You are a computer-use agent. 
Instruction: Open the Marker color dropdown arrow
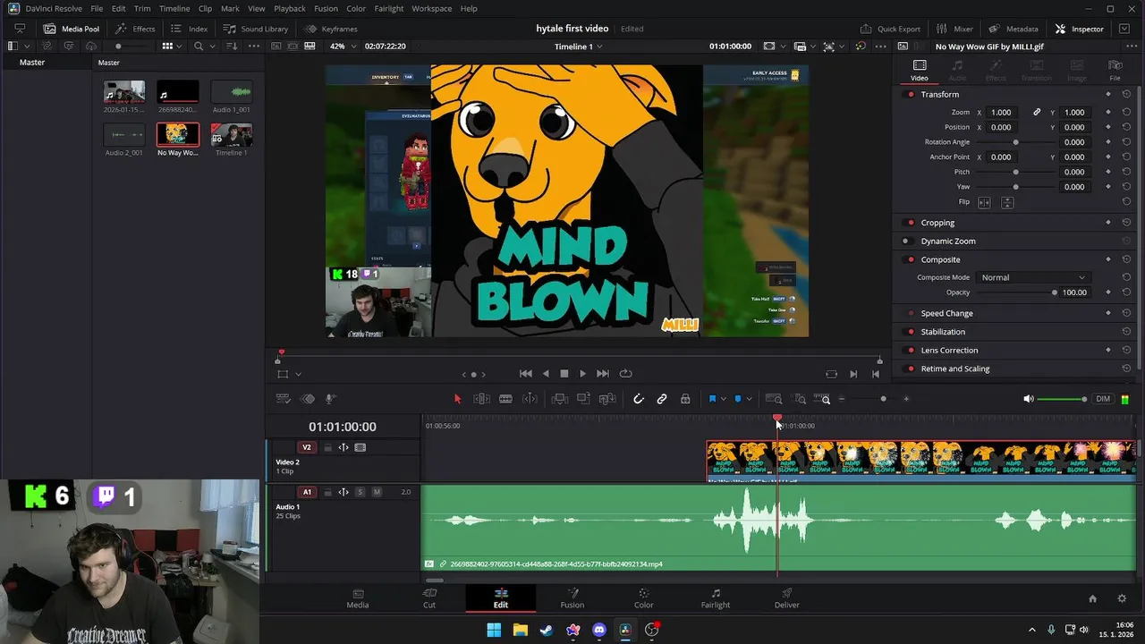[749, 399]
